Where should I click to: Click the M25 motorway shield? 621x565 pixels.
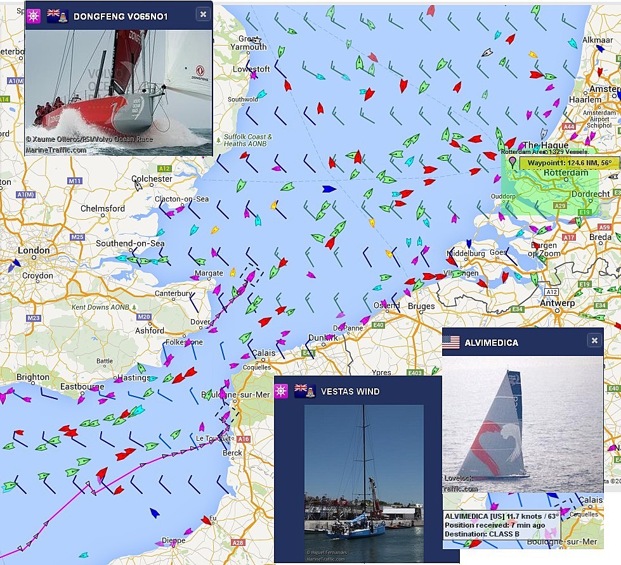click(77, 237)
